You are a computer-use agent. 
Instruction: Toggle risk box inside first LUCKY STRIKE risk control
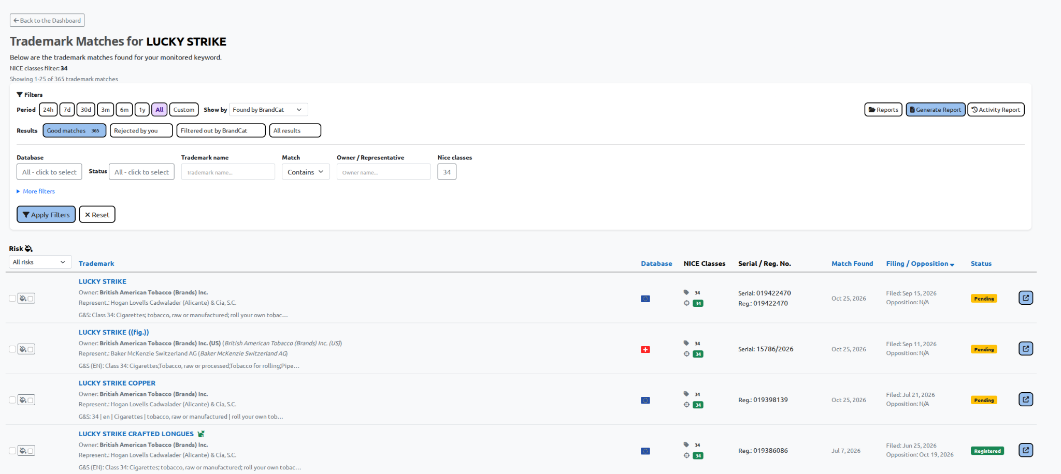31,299
